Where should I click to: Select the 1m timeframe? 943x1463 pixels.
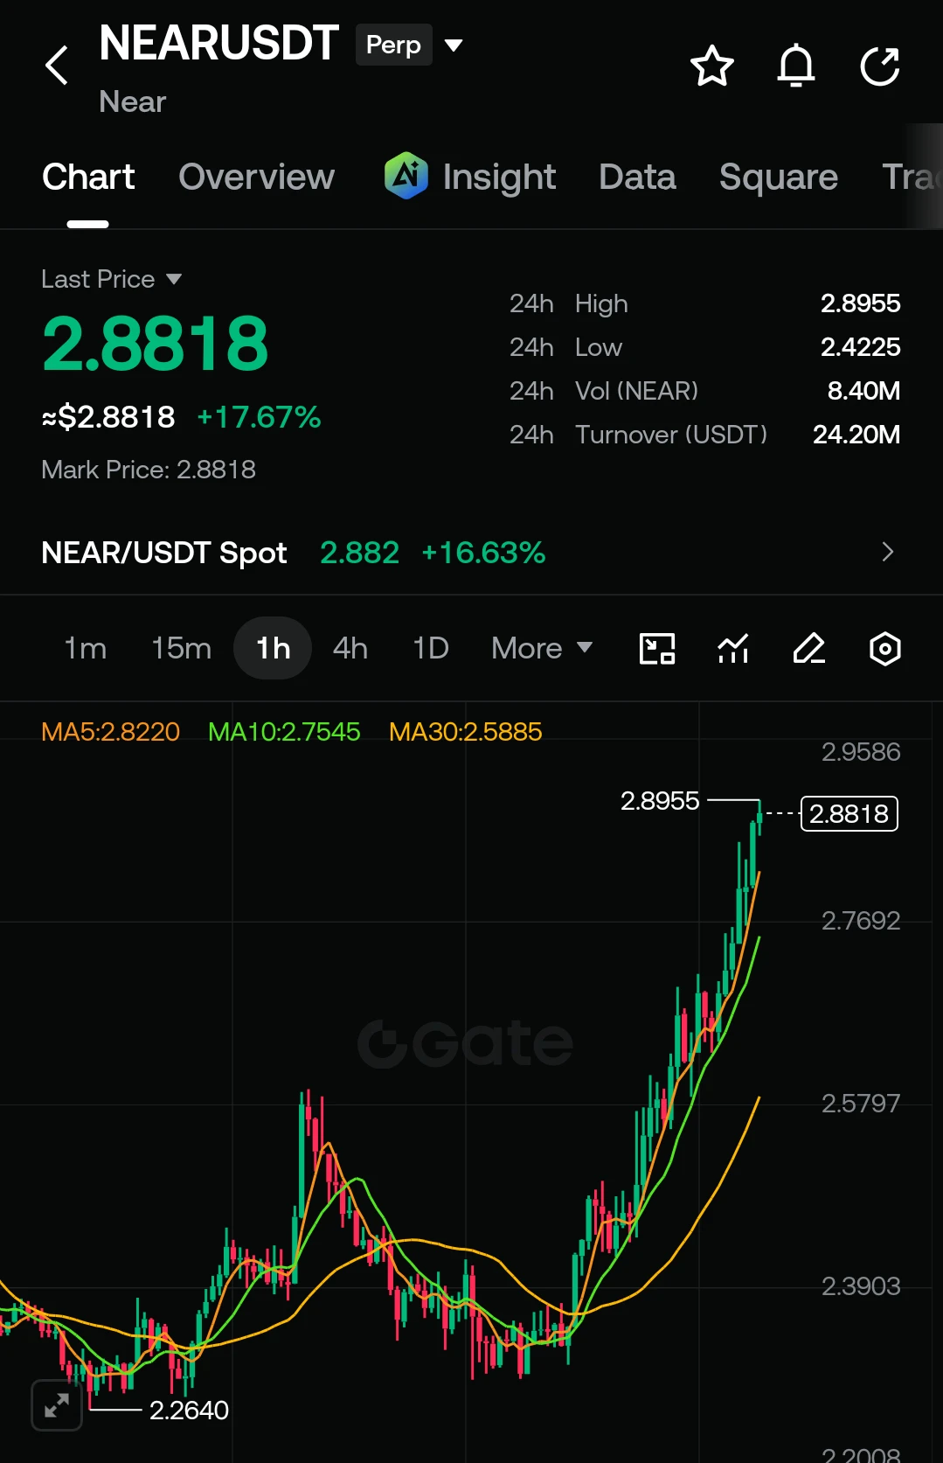click(x=86, y=648)
